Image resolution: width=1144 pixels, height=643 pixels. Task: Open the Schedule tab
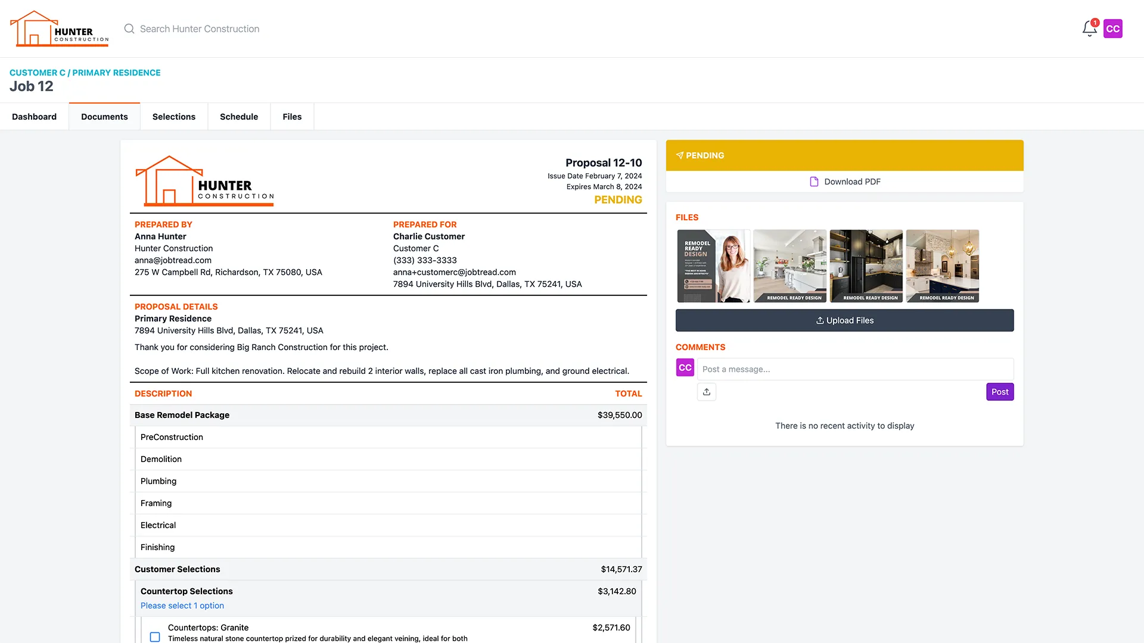tap(239, 116)
